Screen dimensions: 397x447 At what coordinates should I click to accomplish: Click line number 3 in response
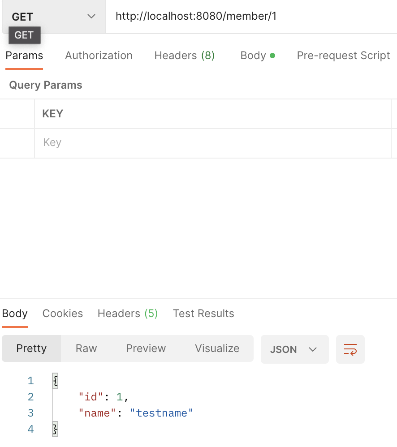31,413
